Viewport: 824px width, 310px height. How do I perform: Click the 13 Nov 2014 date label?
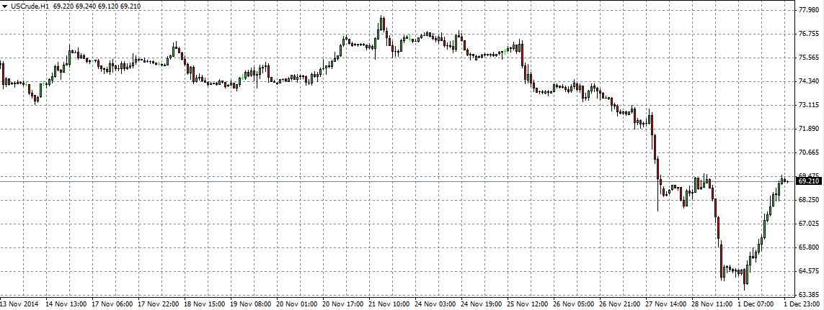[19, 304]
